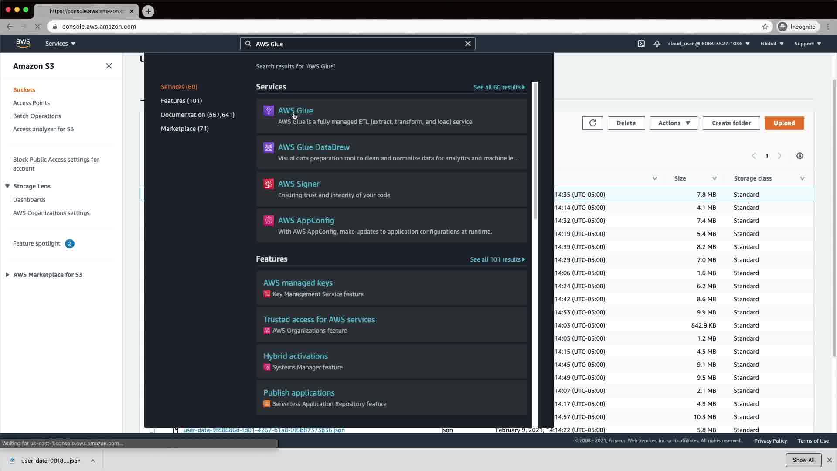
Task: Open the CloudShell terminal icon
Action: tap(641, 44)
